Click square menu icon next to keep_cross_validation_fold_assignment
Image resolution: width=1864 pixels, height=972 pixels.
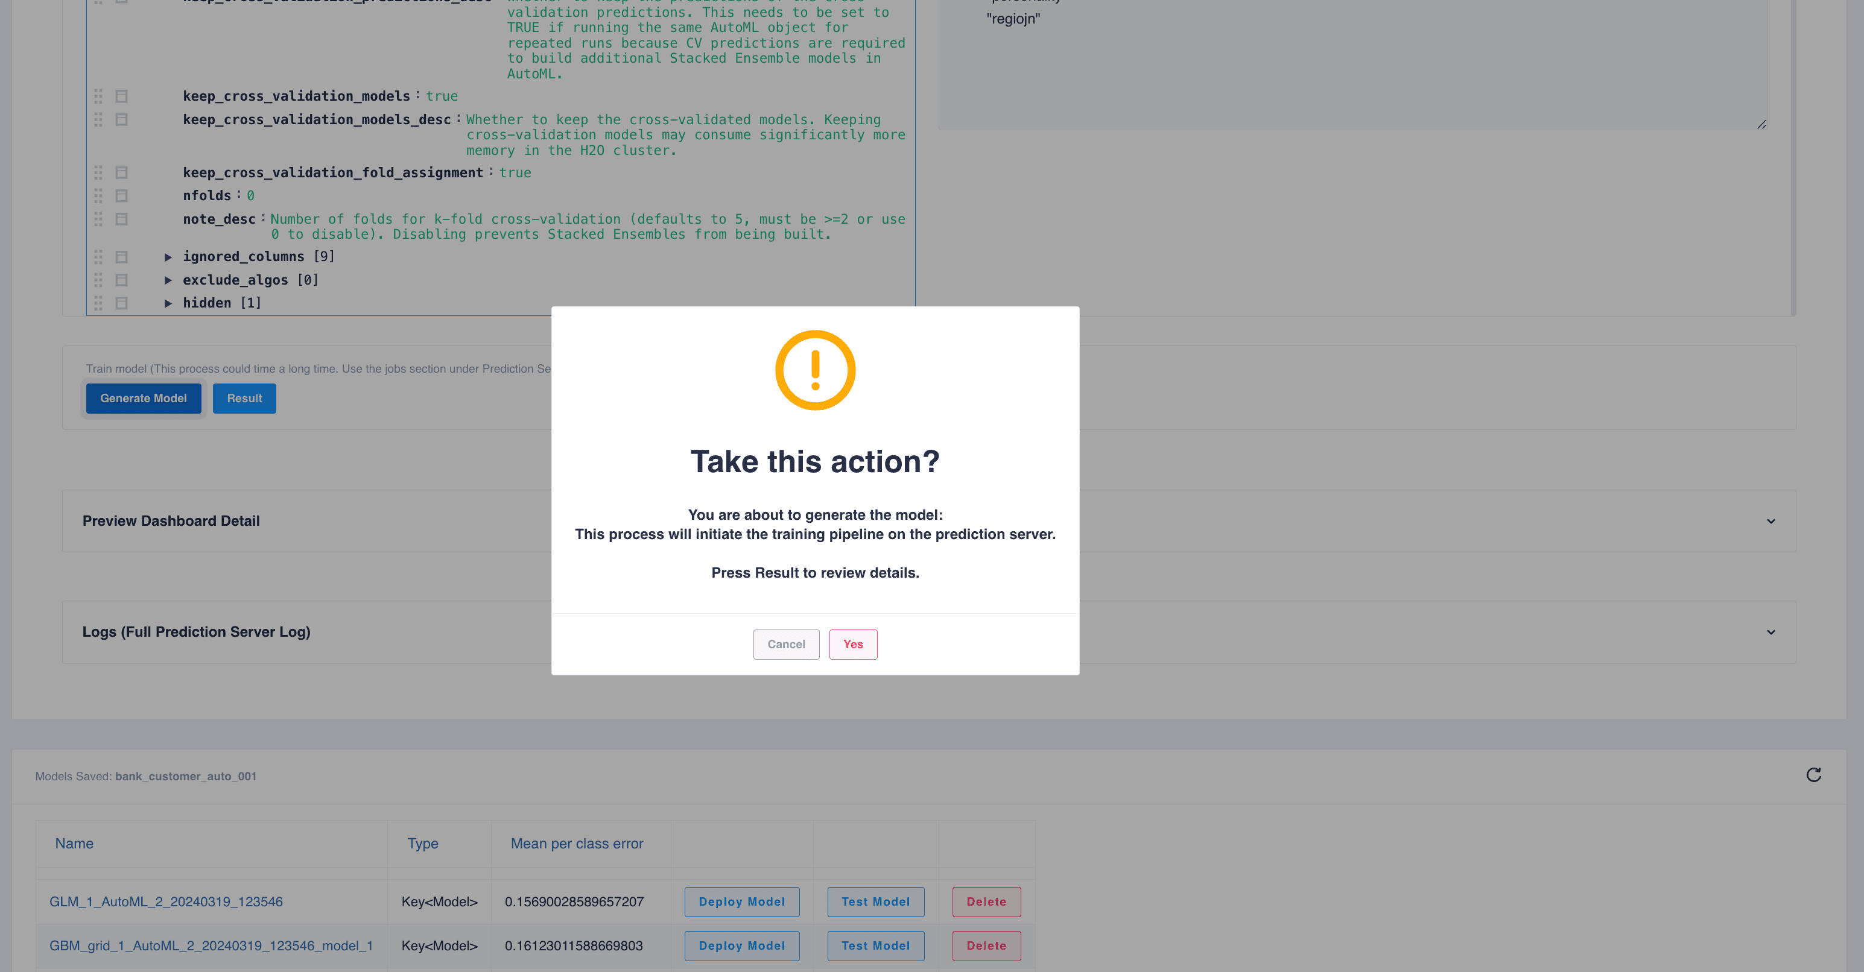pos(122,173)
